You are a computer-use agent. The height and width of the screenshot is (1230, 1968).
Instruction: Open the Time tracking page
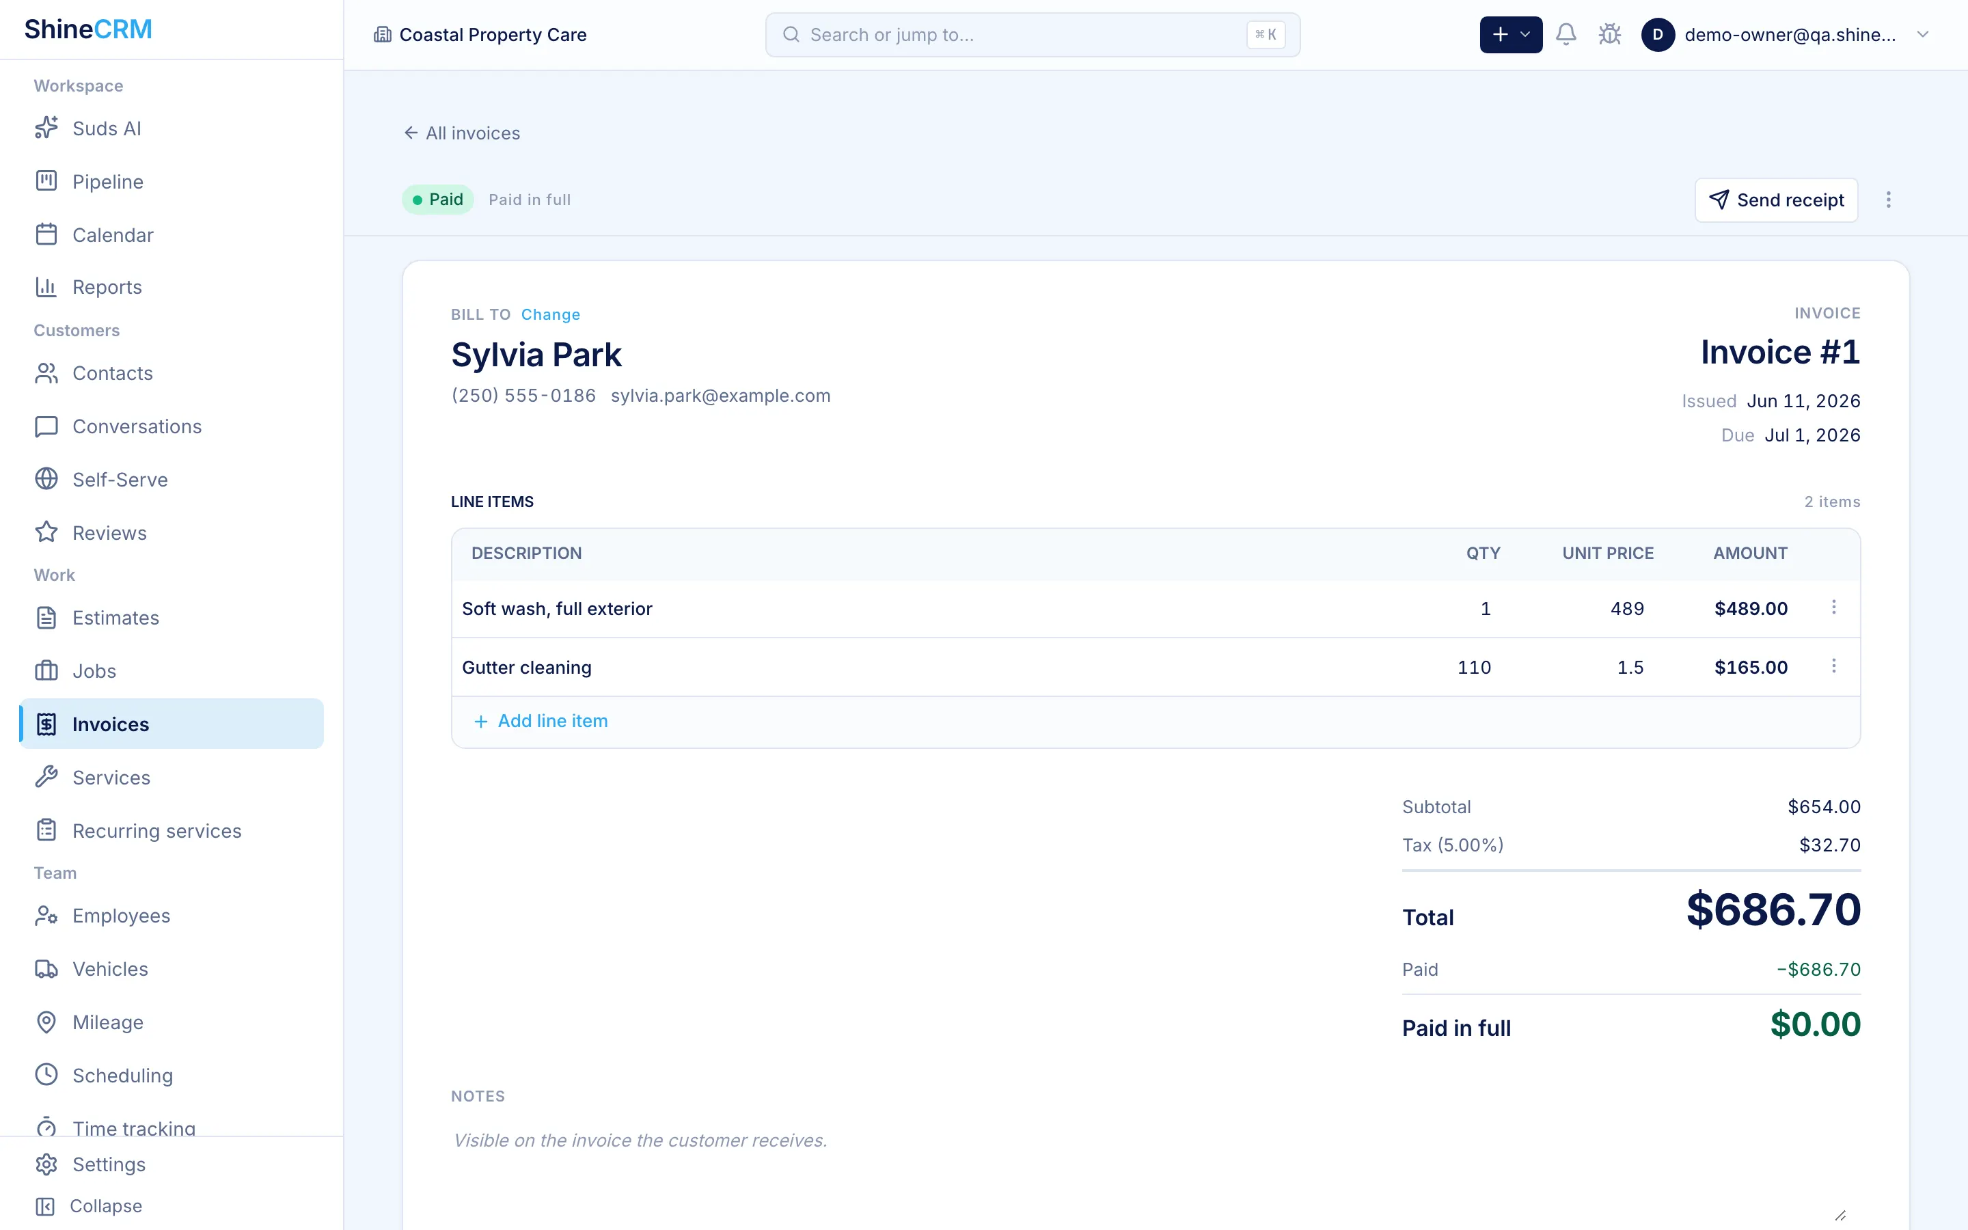(x=172, y=1127)
